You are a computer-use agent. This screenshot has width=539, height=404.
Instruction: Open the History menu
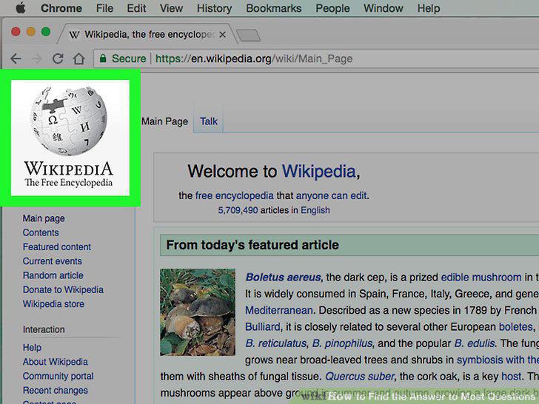pyautogui.click(x=214, y=8)
